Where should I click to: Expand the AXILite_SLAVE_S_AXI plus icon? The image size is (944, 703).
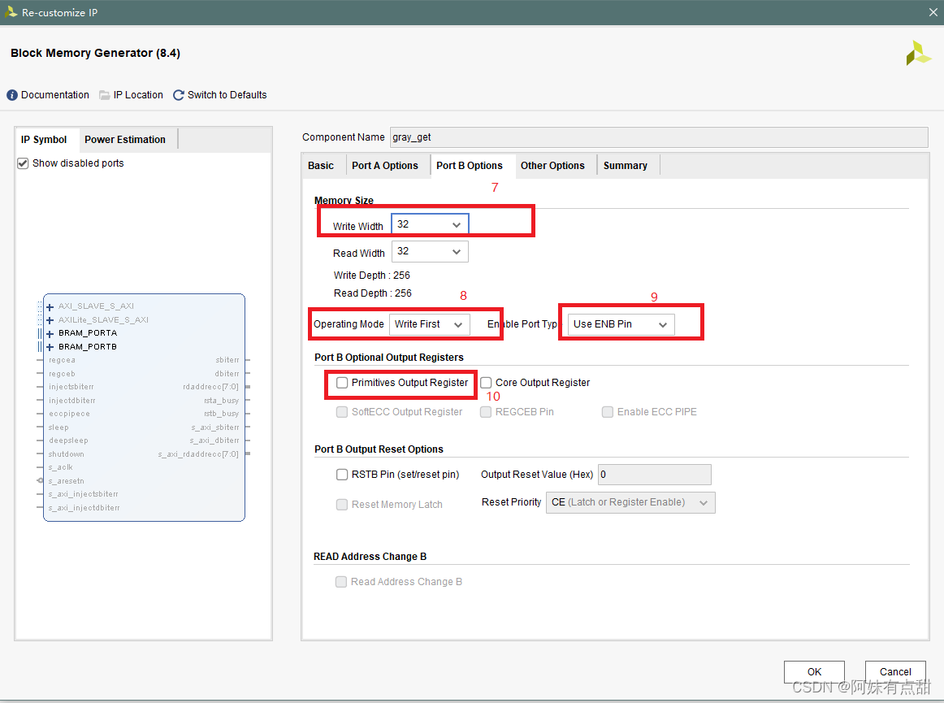pos(50,320)
